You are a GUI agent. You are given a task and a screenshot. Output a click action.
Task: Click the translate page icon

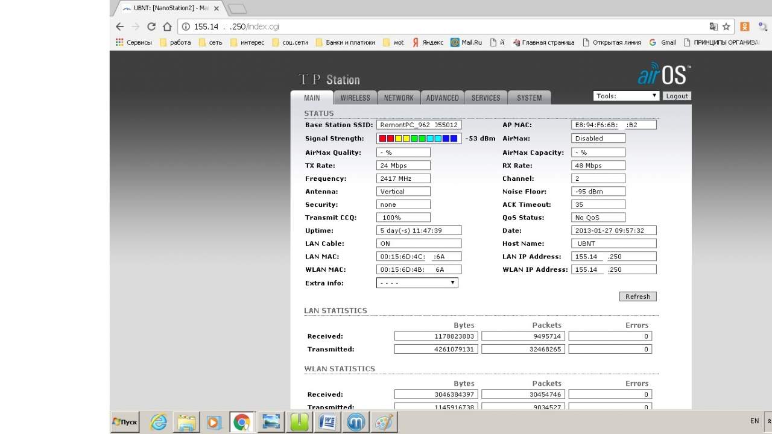713,27
